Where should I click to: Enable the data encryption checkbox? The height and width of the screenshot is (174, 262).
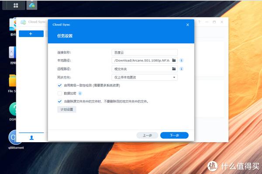[x=60, y=93]
